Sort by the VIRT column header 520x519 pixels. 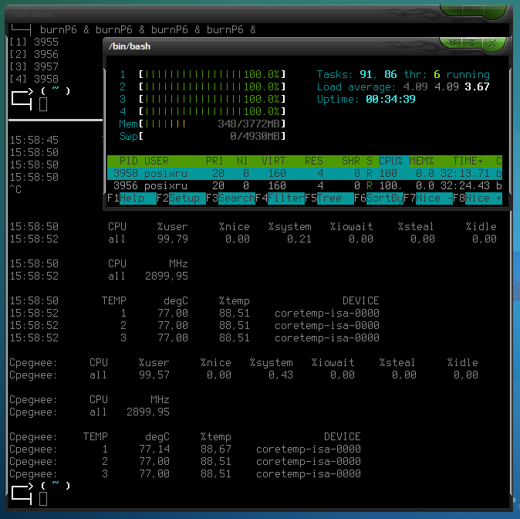[274, 161]
